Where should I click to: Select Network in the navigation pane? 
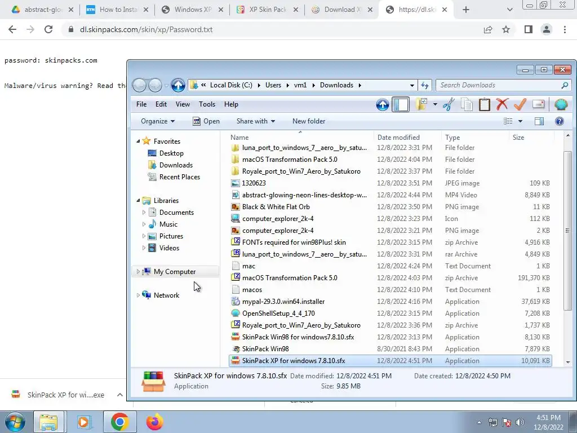click(x=166, y=295)
